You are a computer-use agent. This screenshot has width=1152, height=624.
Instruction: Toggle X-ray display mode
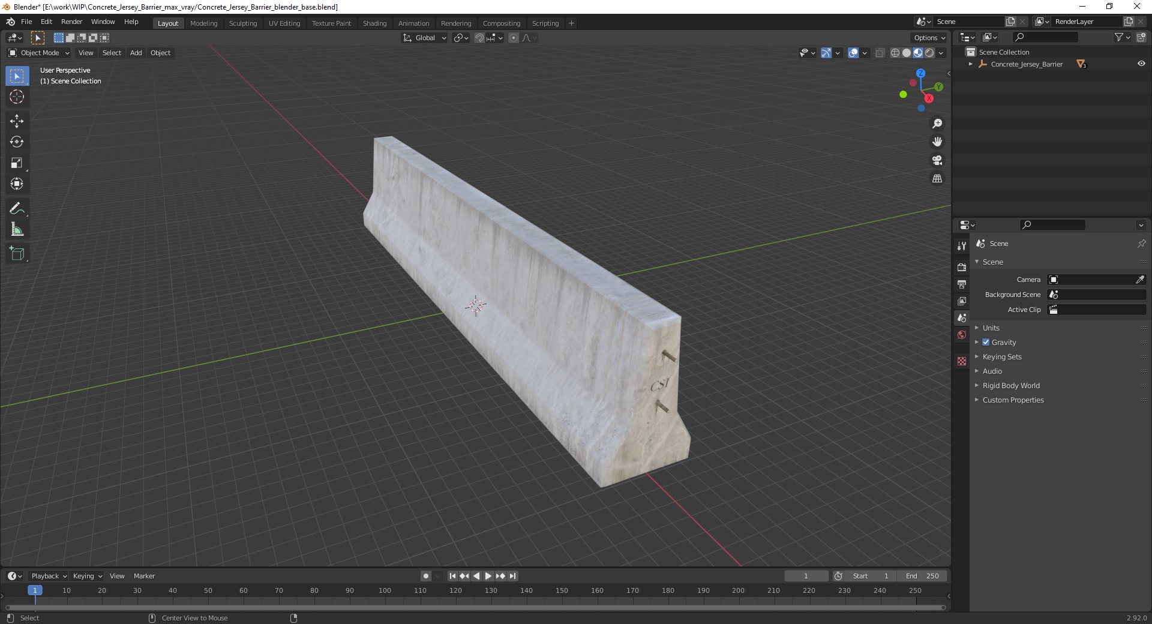pyautogui.click(x=880, y=53)
